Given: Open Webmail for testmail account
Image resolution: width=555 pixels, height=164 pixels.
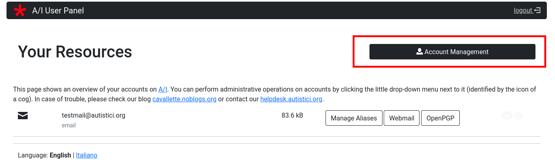Looking at the screenshot, I should 401,118.
